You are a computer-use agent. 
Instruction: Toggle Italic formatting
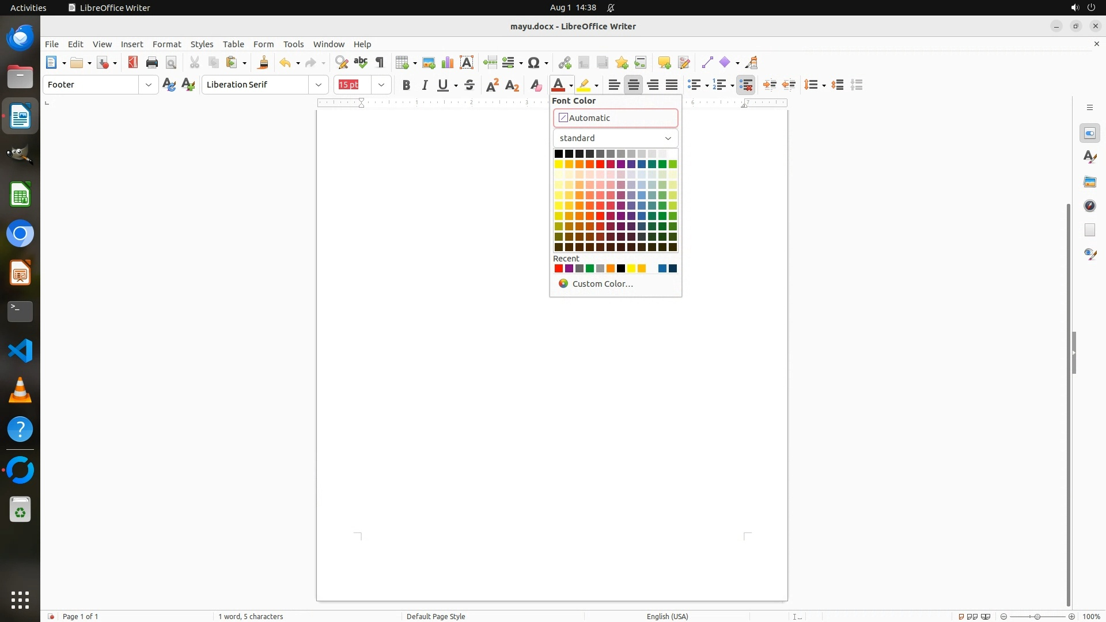tap(425, 85)
